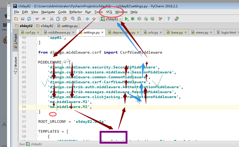Screen dimensions: 239x147
Task: Open the Run menu
Action: (x=88, y=12)
